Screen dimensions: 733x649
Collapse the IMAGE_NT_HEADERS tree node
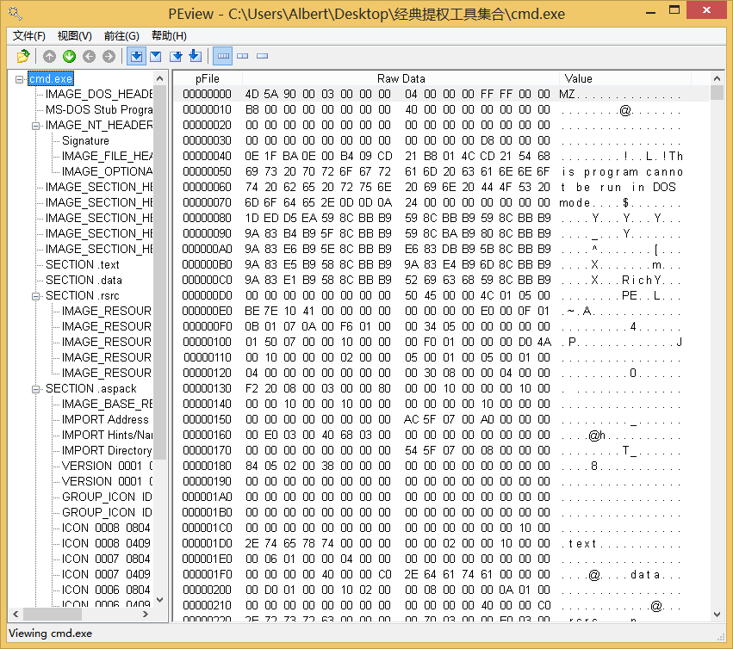pos(35,126)
